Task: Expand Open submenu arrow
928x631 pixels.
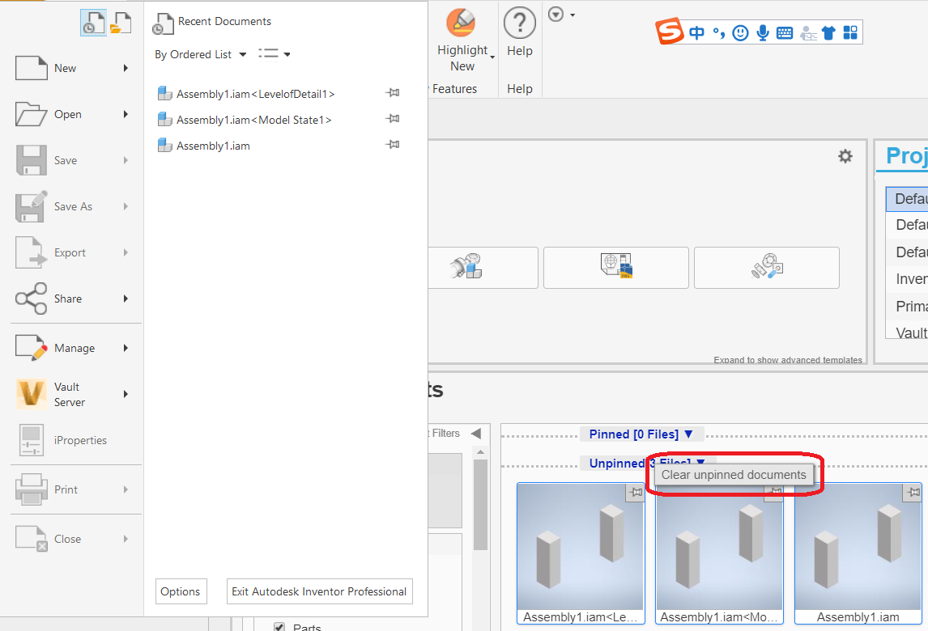Action: (126, 114)
